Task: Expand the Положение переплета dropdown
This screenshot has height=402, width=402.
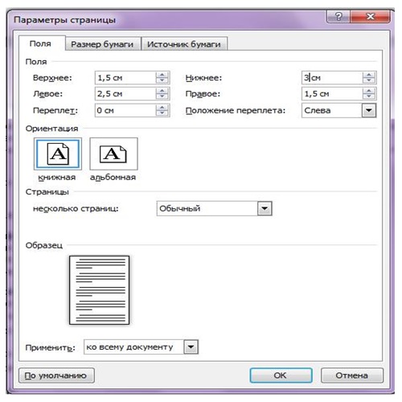Action: tap(369, 110)
